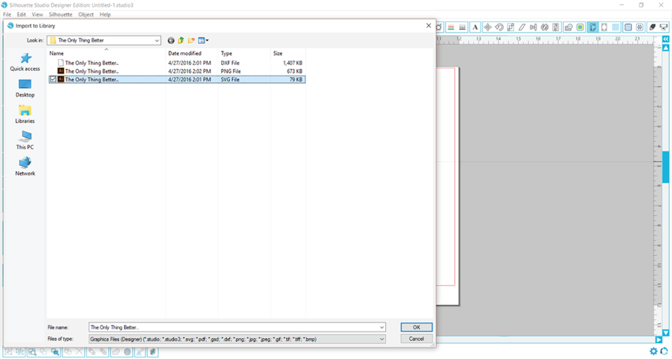Open the Trace panel icon
This screenshot has width=672, height=359.
click(569, 28)
